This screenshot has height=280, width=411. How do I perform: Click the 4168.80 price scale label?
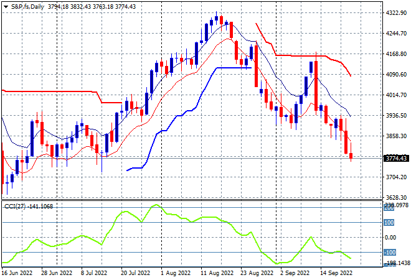click(396, 54)
